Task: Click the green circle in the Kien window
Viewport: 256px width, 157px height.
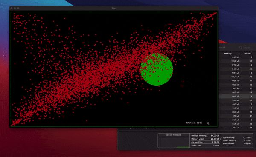Action: (x=157, y=69)
